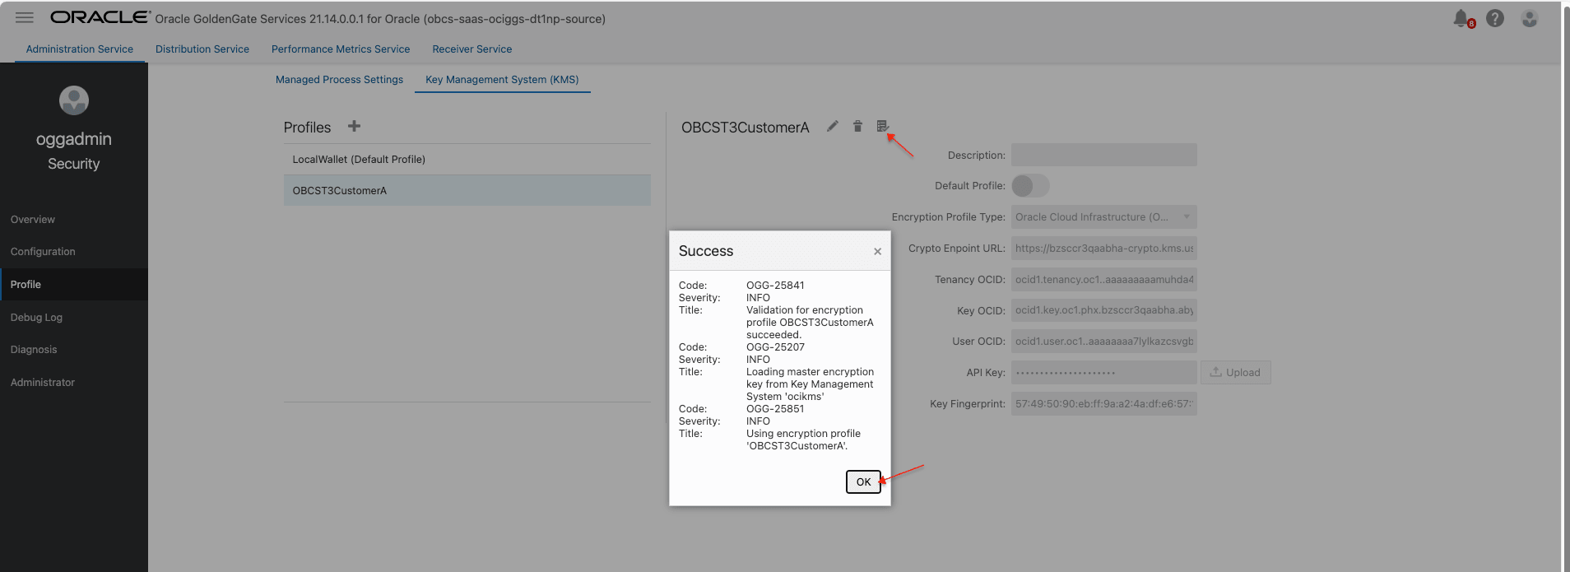Click the Description input field
The height and width of the screenshot is (572, 1570).
[x=1103, y=155]
